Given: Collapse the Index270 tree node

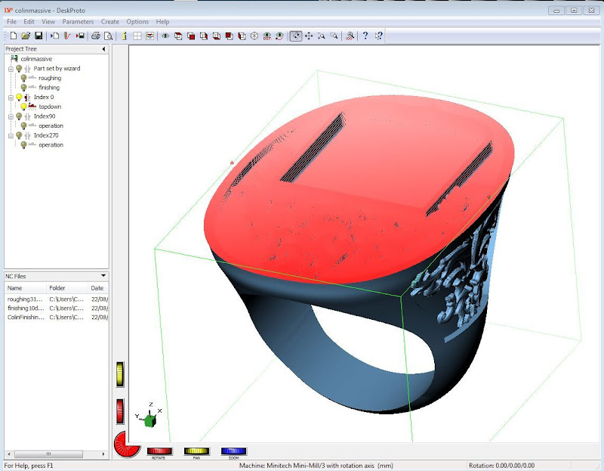Looking at the screenshot, I should pos(11,135).
